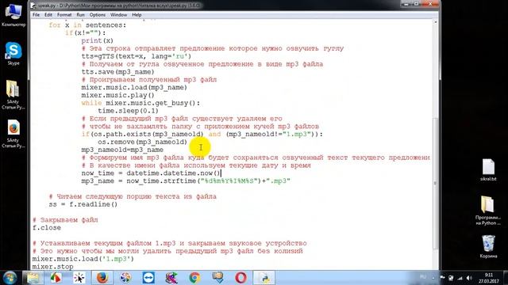Click the strftime format string line
This screenshot has width=508, height=285.
pyautogui.click(x=186, y=180)
